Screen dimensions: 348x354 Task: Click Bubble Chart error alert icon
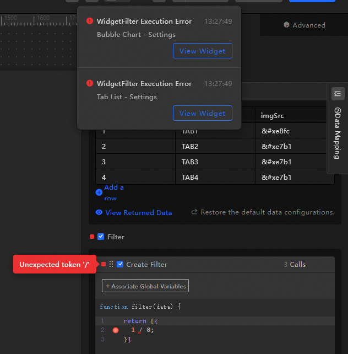pyautogui.click(x=90, y=21)
